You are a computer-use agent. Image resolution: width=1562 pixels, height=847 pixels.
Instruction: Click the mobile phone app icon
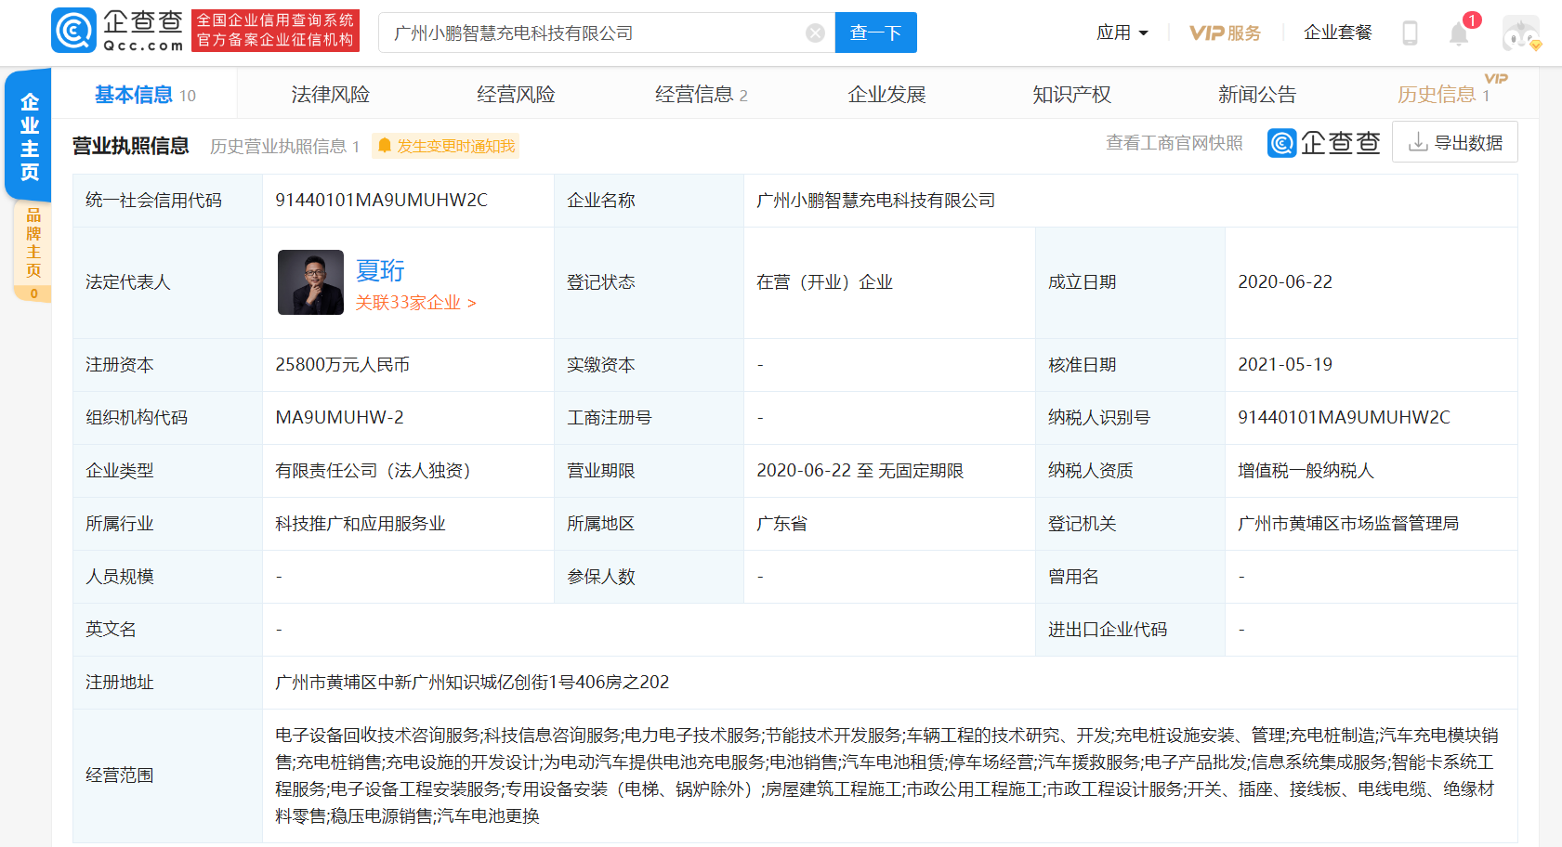(x=1411, y=32)
